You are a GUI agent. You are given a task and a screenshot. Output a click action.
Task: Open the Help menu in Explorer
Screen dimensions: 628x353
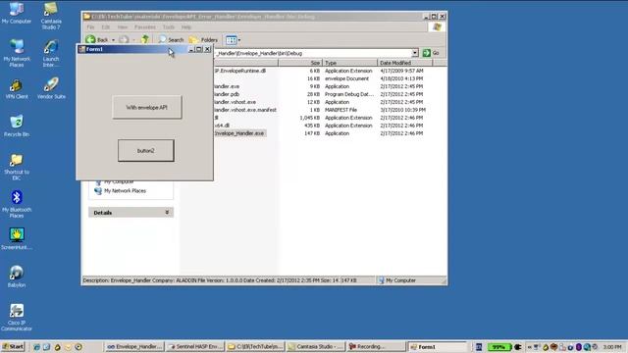[x=186, y=27]
